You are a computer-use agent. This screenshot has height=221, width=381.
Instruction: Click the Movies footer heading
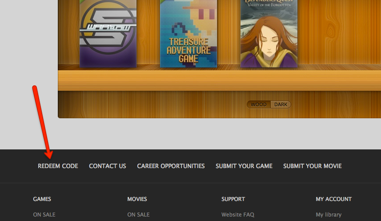click(x=137, y=199)
